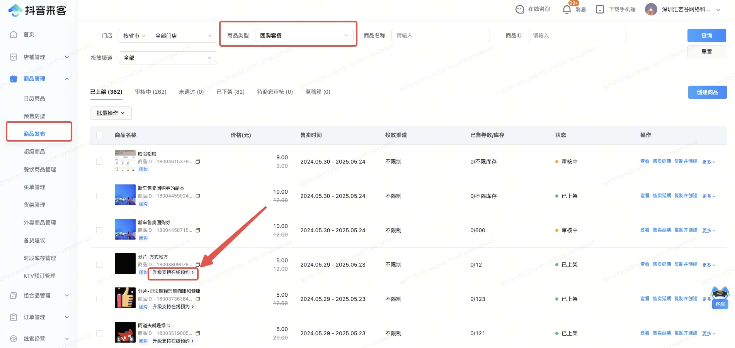Open the user avatar profile
This screenshot has height=348, width=735.
point(651,9)
